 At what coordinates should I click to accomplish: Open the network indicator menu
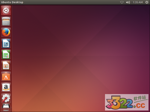122,2
